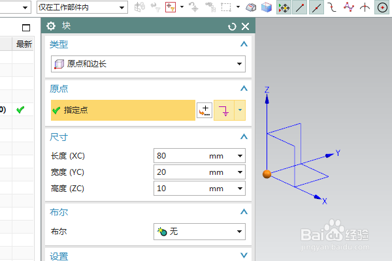
Task: Click the scanner-shaped icon left of the blue cube
Action: [251, 7]
